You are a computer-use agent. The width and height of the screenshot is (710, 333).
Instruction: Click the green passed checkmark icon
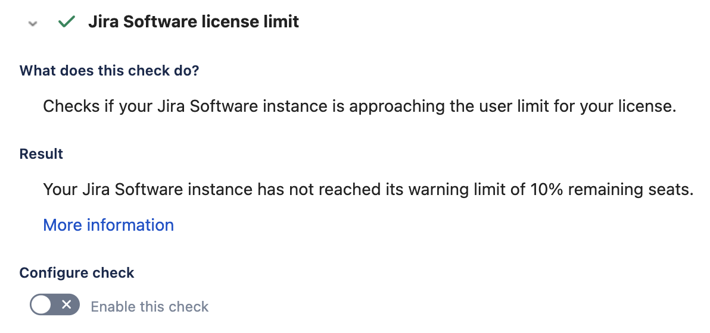pyautogui.click(x=66, y=23)
